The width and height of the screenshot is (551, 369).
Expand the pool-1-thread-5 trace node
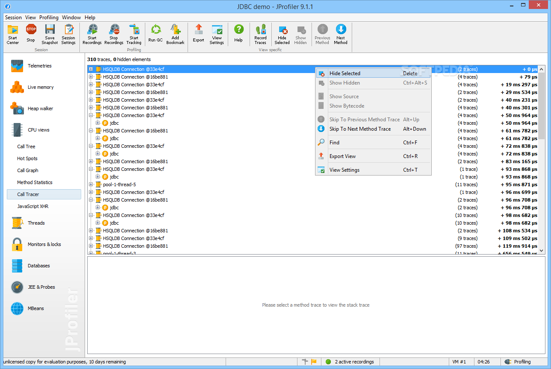pos(91,184)
